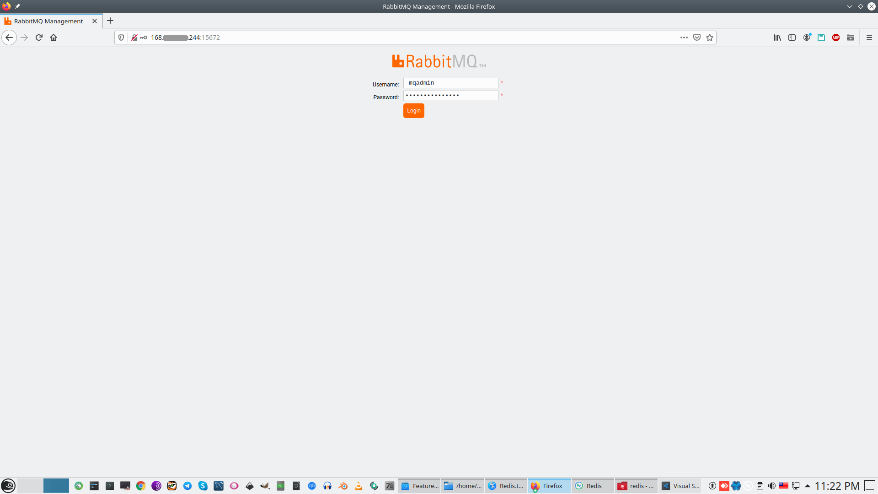Open tracking protection shield icon
This screenshot has height=494, width=878.
121,38
